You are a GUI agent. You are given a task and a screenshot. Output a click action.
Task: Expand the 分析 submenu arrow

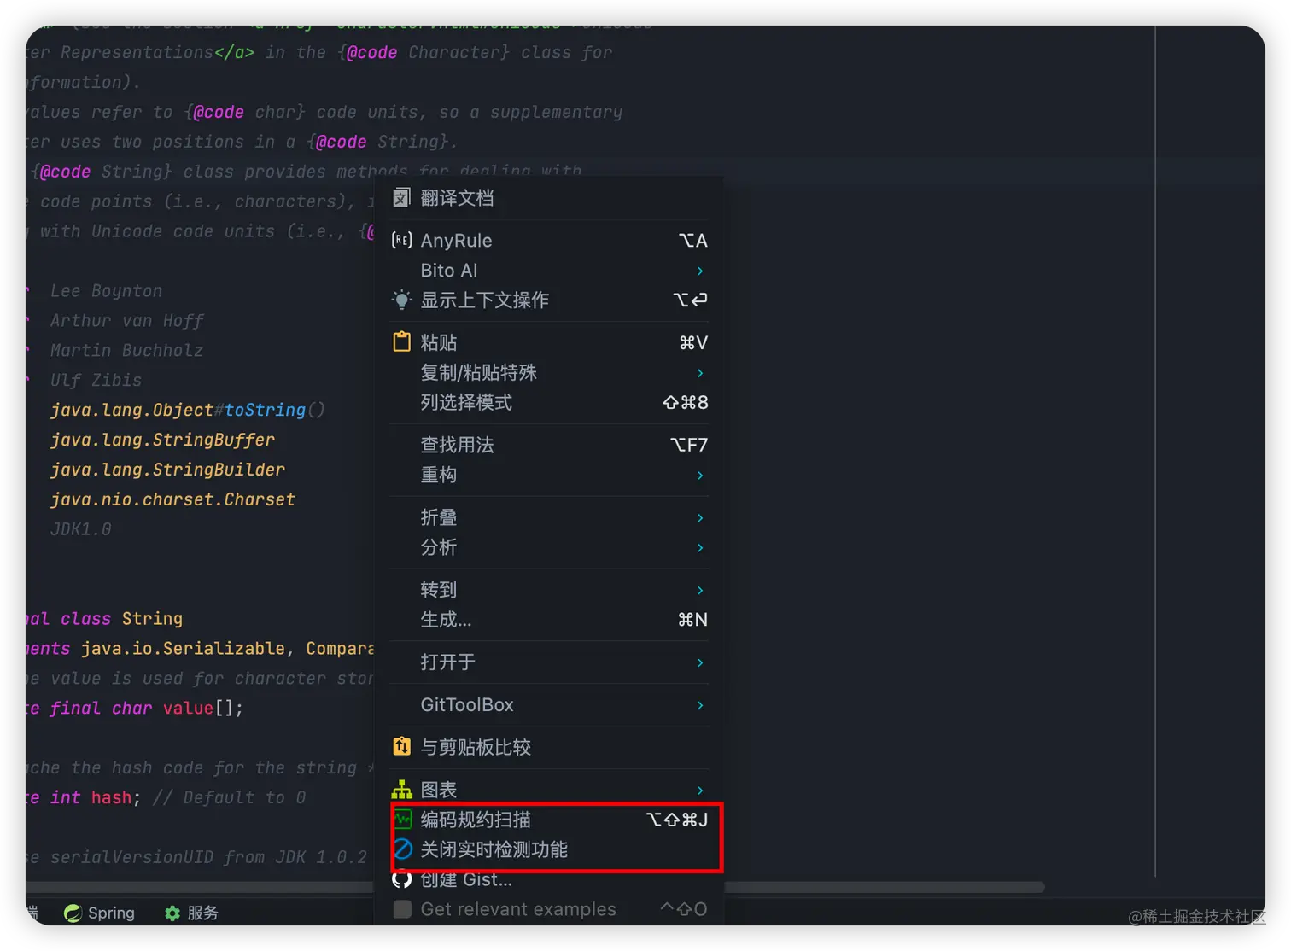pyautogui.click(x=700, y=548)
